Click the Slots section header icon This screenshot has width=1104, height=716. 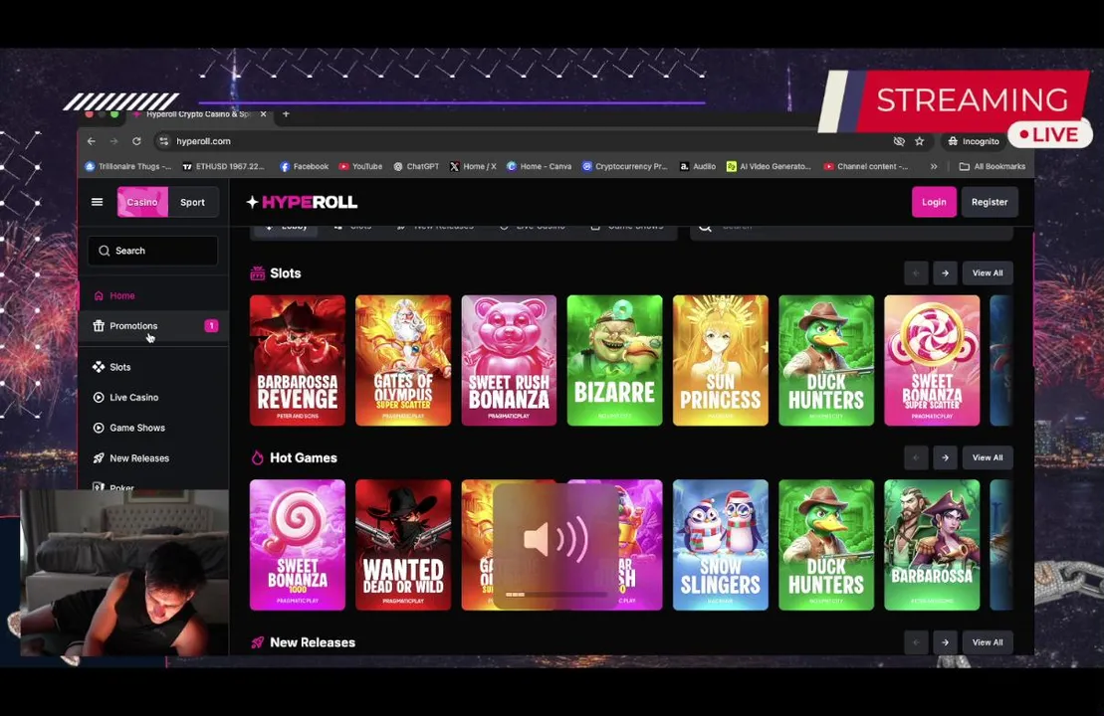coord(258,272)
